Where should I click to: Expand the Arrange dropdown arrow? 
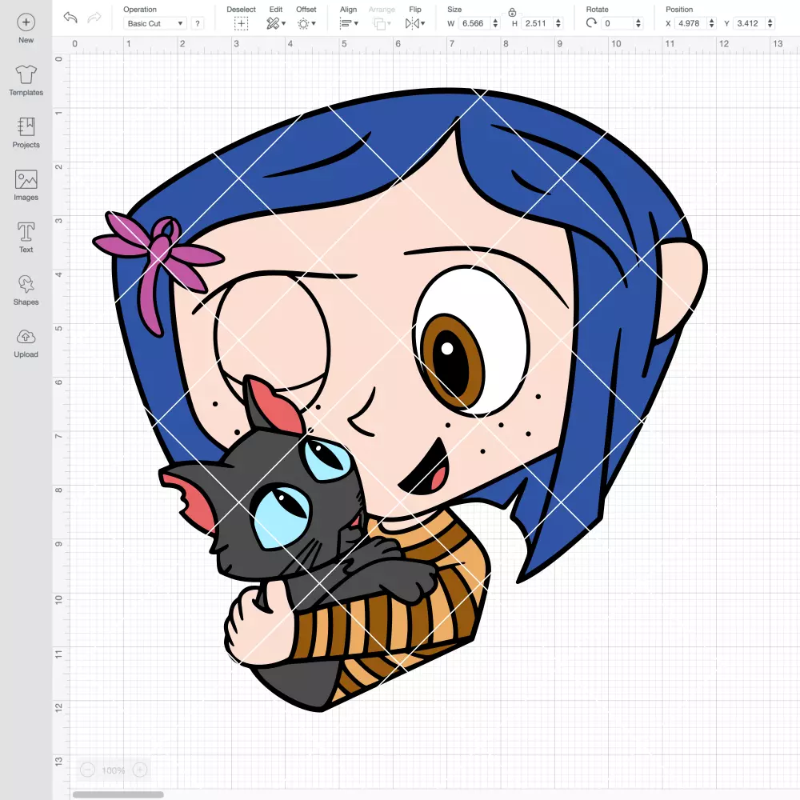(390, 23)
